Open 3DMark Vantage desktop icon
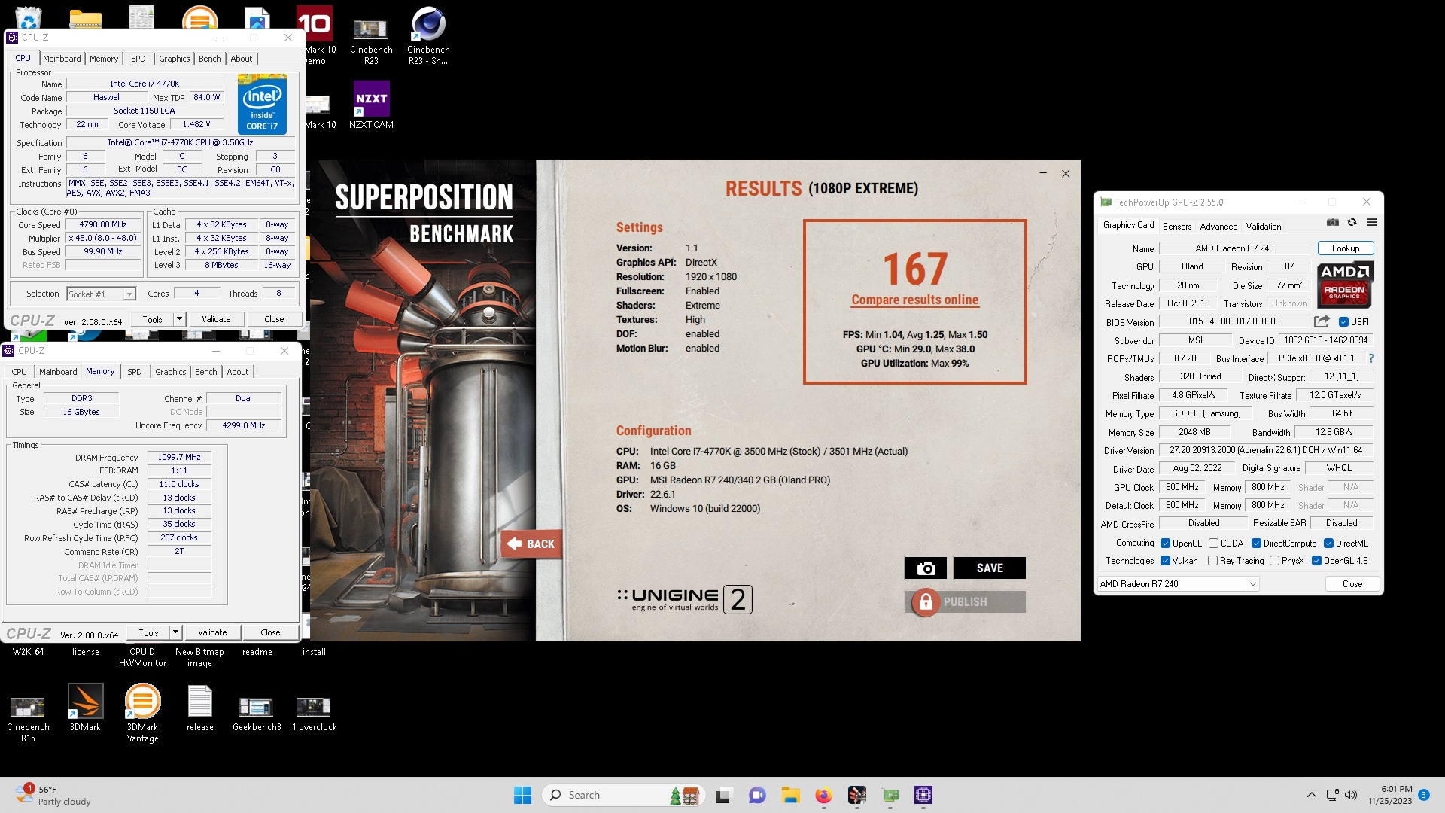This screenshot has width=1445, height=813. 142,713
